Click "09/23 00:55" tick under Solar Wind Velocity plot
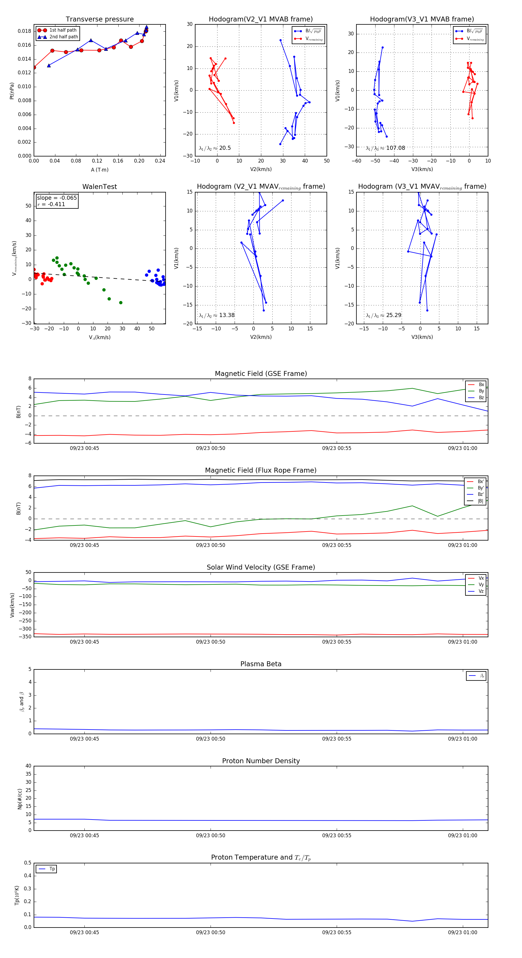The height and width of the screenshot is (958, 522). click(337, 642)
